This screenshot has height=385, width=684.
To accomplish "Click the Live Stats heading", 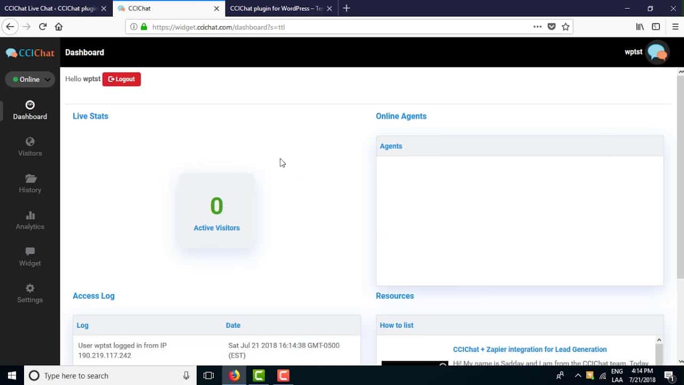I will pos(90,116).
